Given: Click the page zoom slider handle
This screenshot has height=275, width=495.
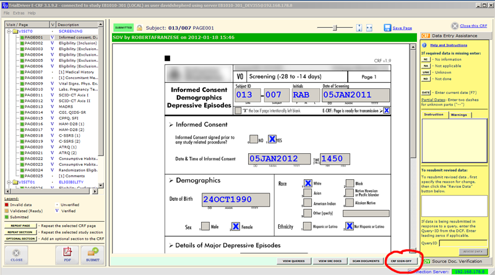Looking at the screenshot, I should (x=335, y=28).
